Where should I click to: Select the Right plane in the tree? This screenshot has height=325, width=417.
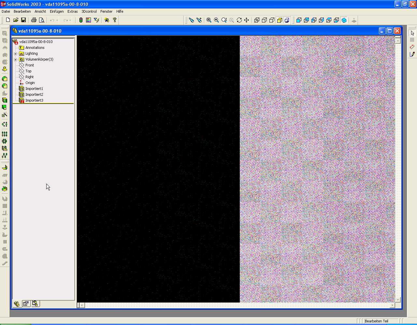tap(29, 77)
